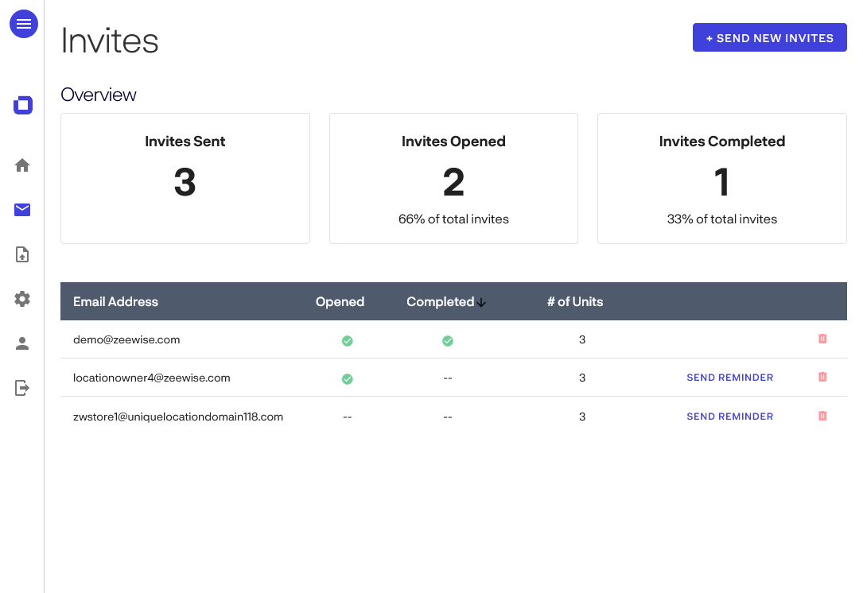Open the user profile icon

(21, 343)
